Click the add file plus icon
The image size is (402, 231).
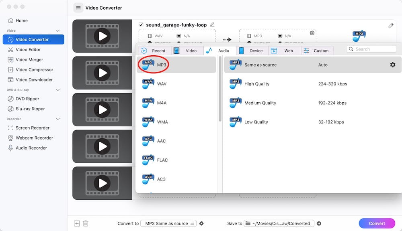coord(77,223)
